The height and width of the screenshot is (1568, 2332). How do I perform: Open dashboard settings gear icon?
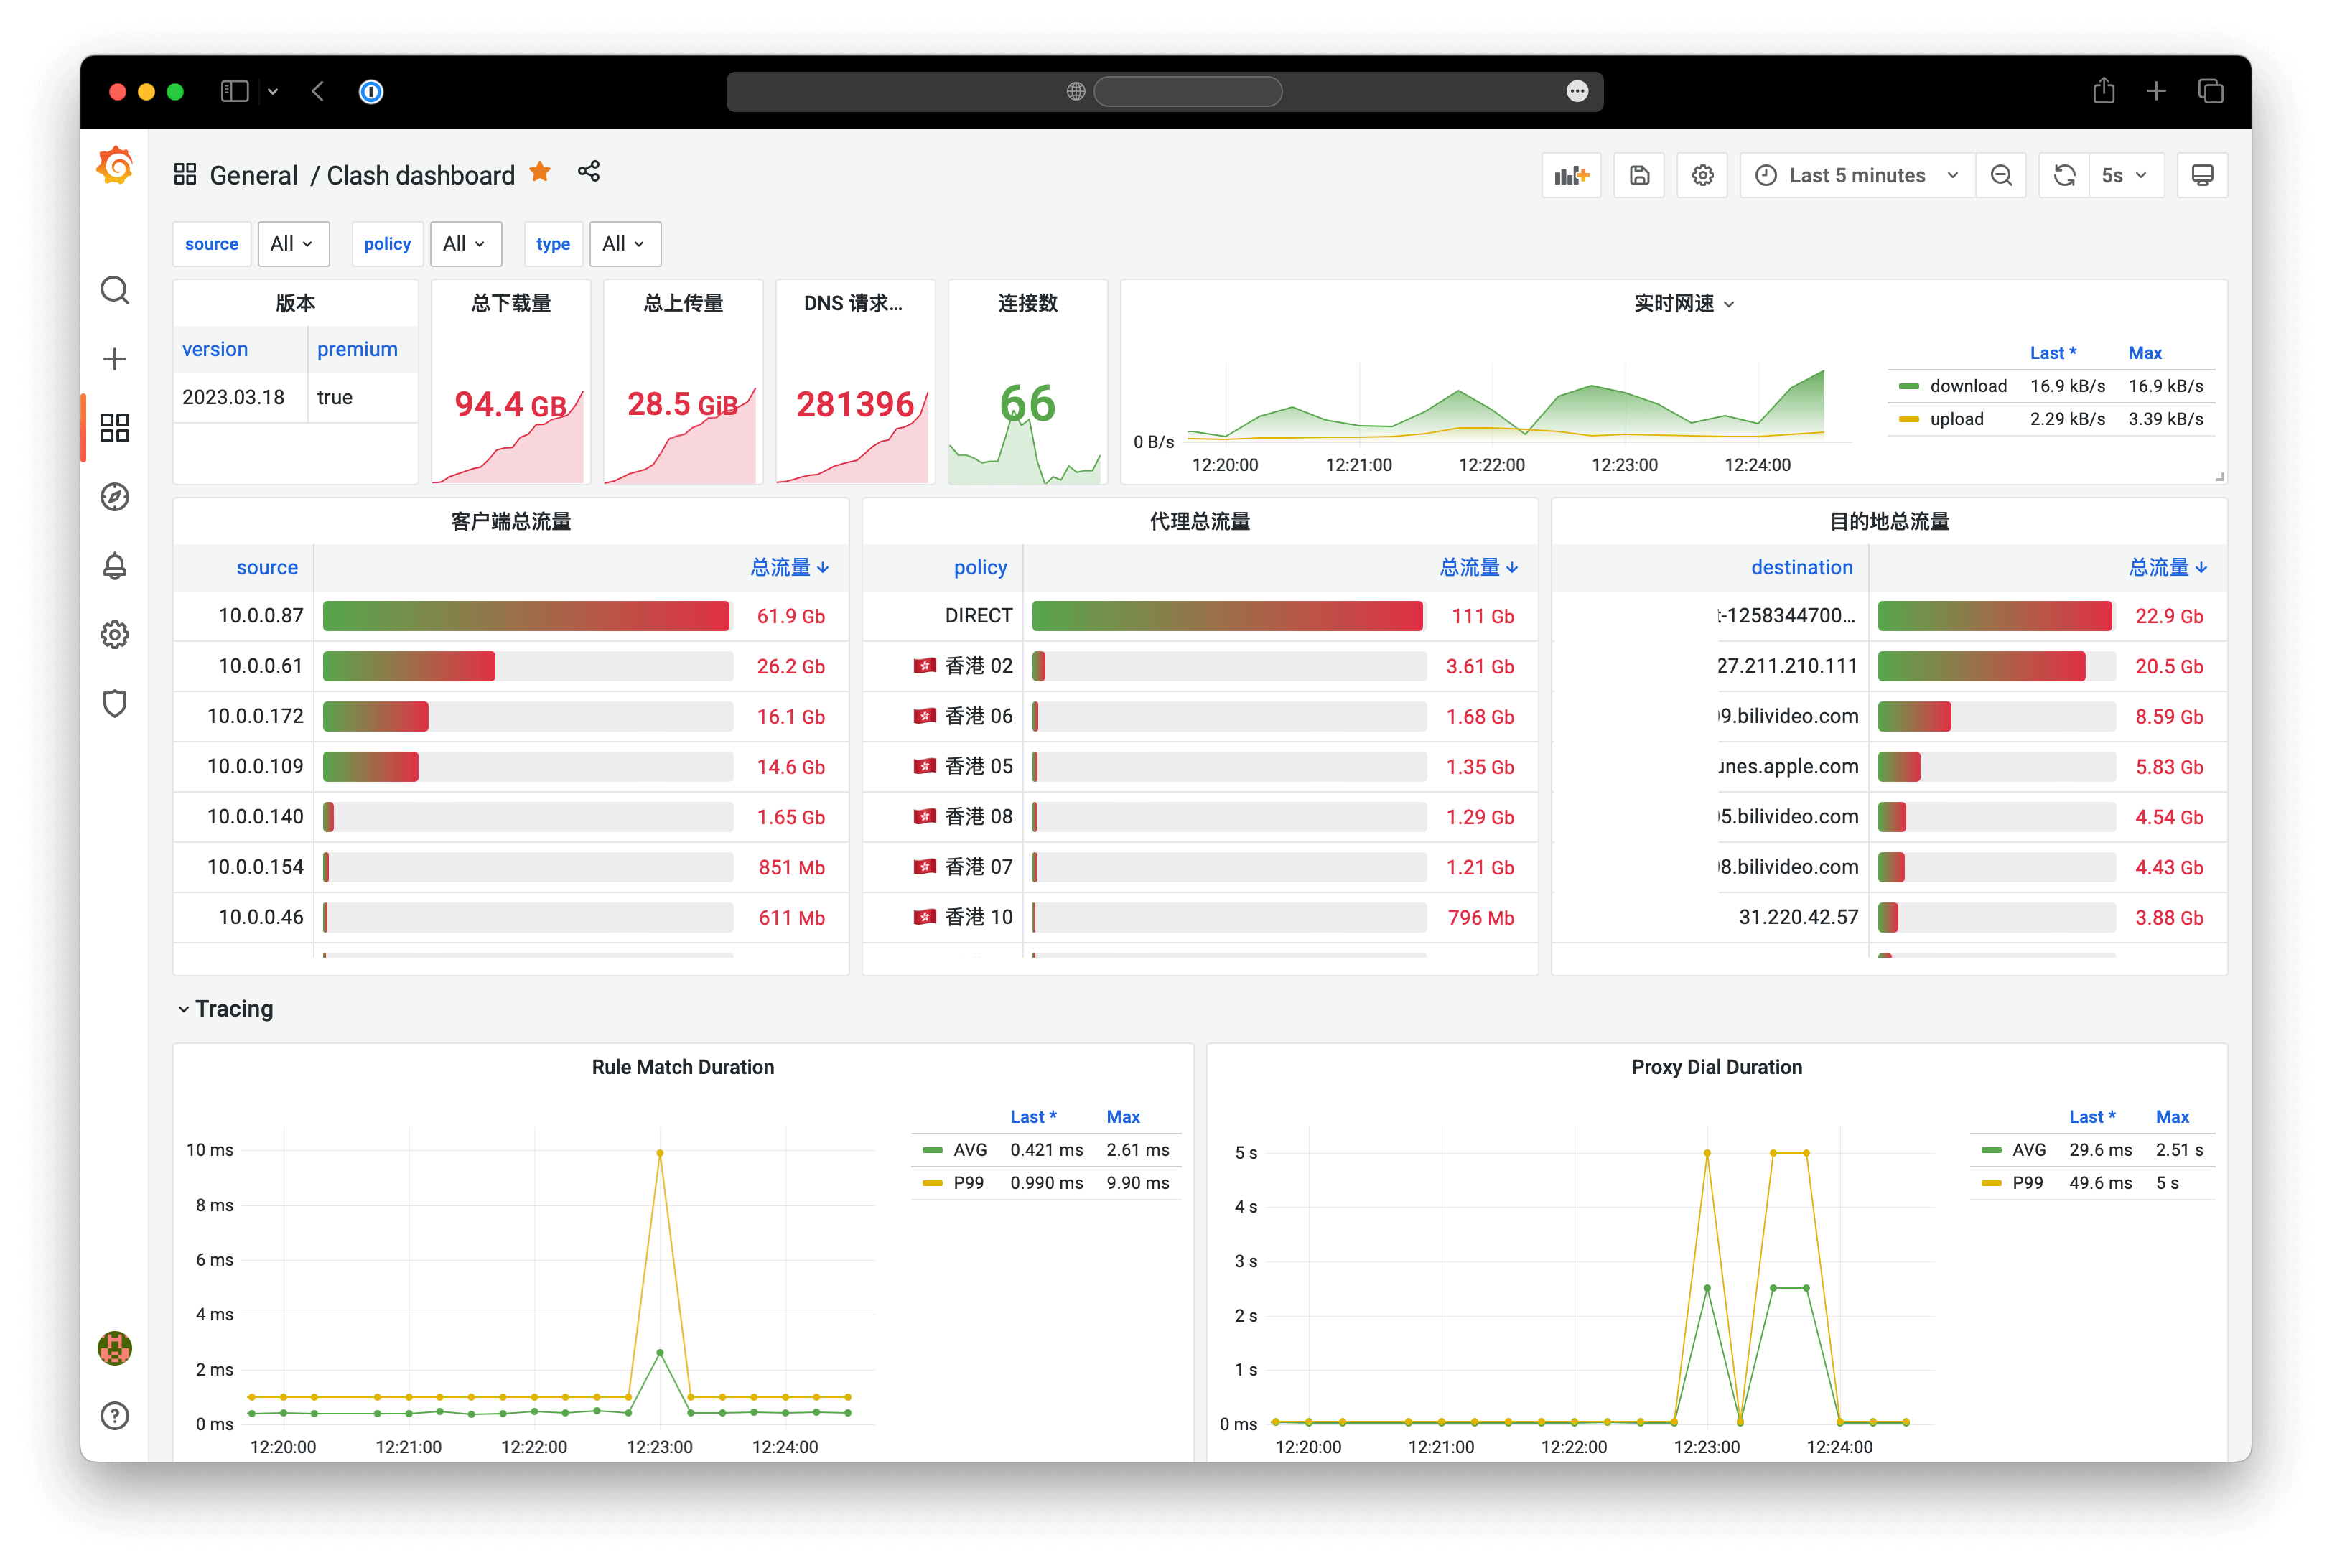coord(1702,176)
